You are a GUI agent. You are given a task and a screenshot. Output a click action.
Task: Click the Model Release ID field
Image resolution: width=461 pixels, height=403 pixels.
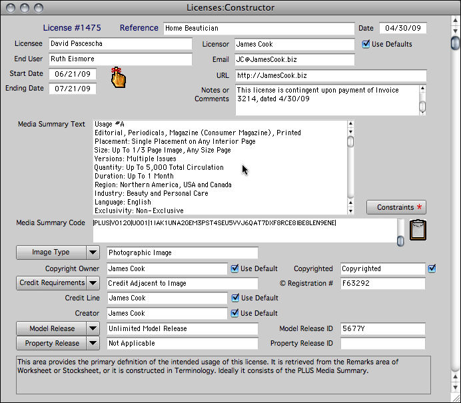(x=382, y=329)
